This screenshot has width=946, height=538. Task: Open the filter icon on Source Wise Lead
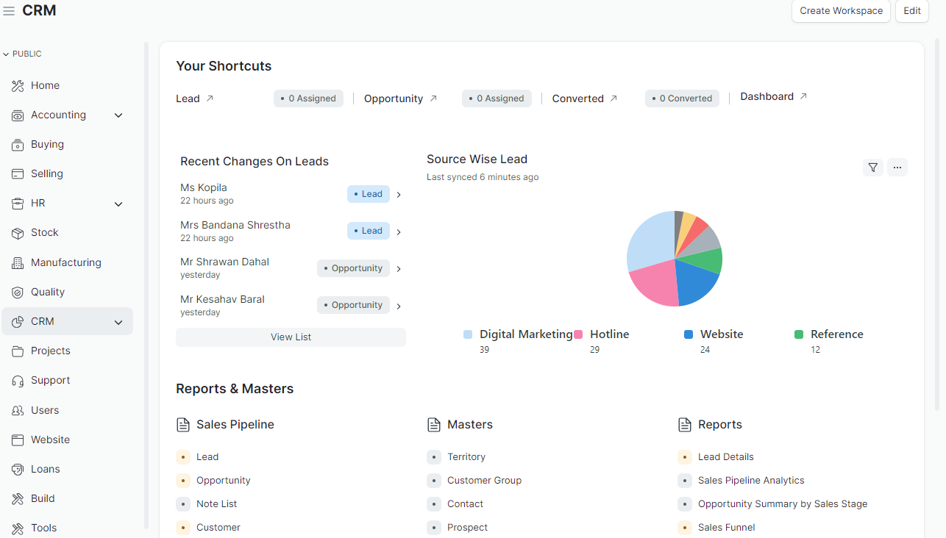[873, 168]
